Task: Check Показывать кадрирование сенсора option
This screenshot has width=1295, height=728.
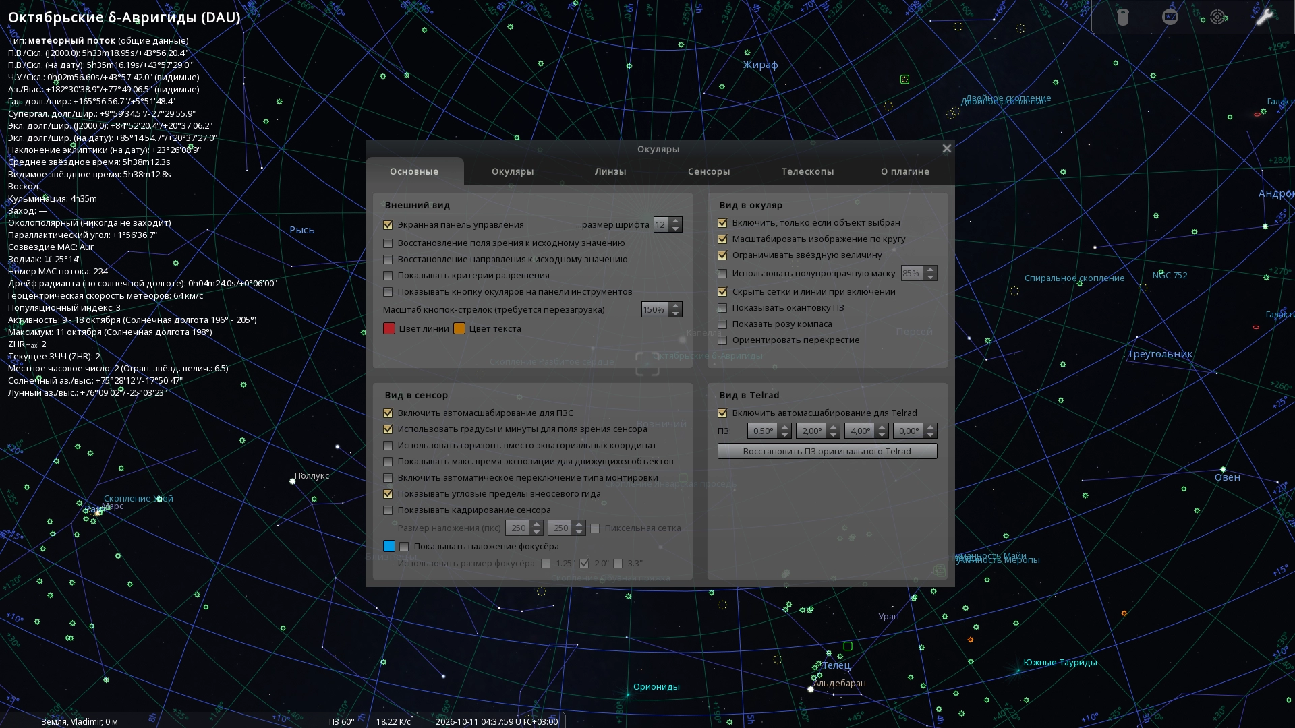Action: 388,510
